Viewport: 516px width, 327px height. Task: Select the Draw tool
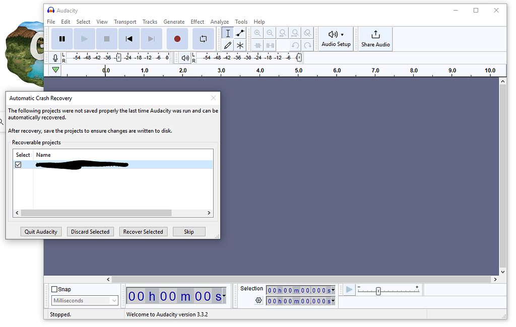click(x=228, y=45)
